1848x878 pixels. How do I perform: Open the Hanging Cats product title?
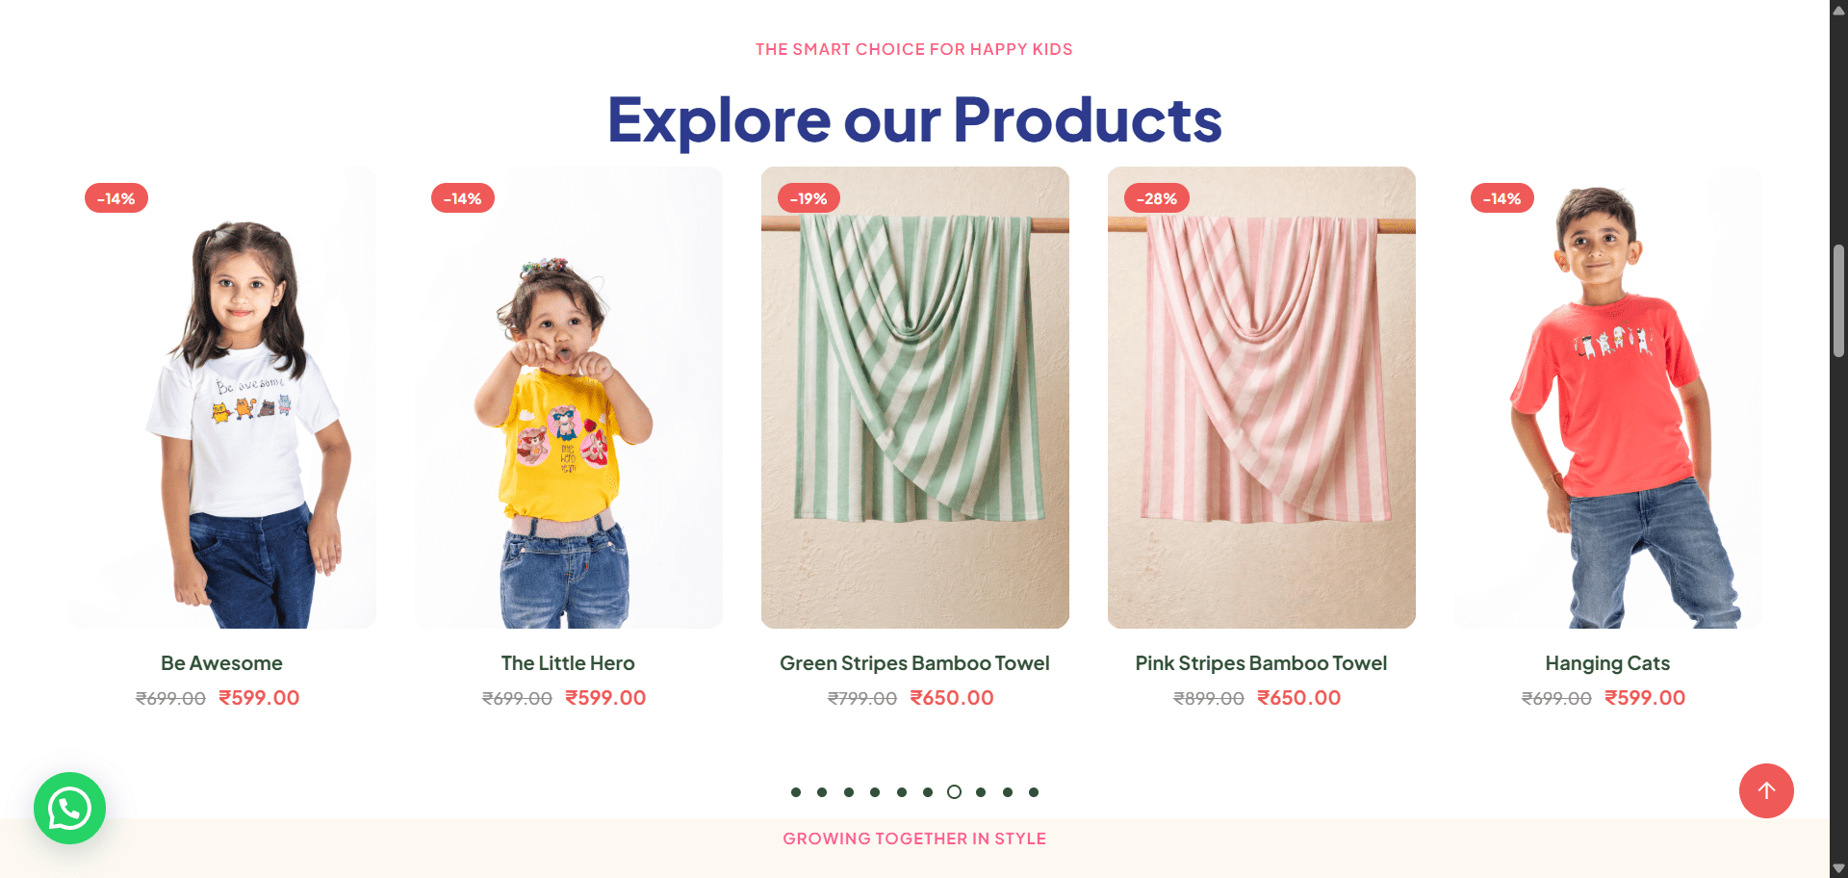tap(1607, 663)
